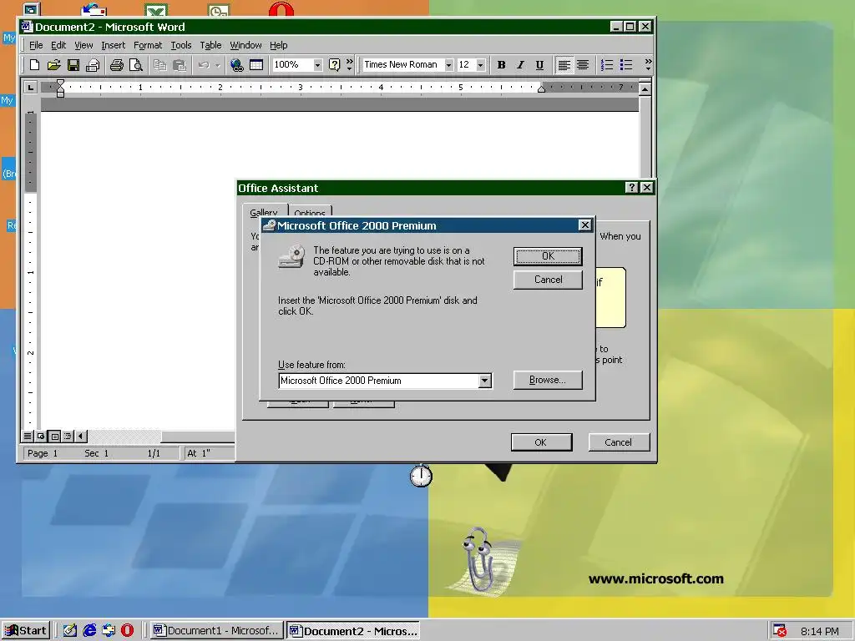Open the Window menu

click(245, 45)
